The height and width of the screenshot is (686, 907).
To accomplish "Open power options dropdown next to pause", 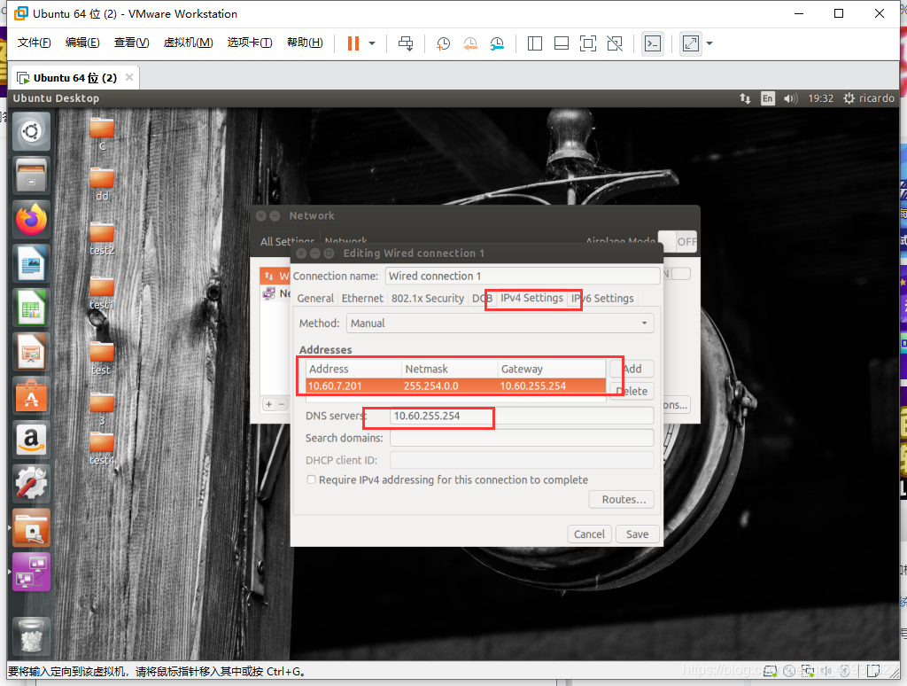I will [372, 43].
